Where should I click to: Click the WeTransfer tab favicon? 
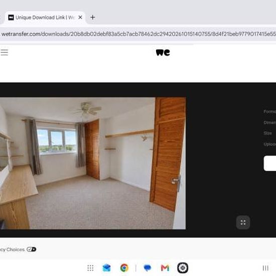pyautogui.click(x=11, y=18)
